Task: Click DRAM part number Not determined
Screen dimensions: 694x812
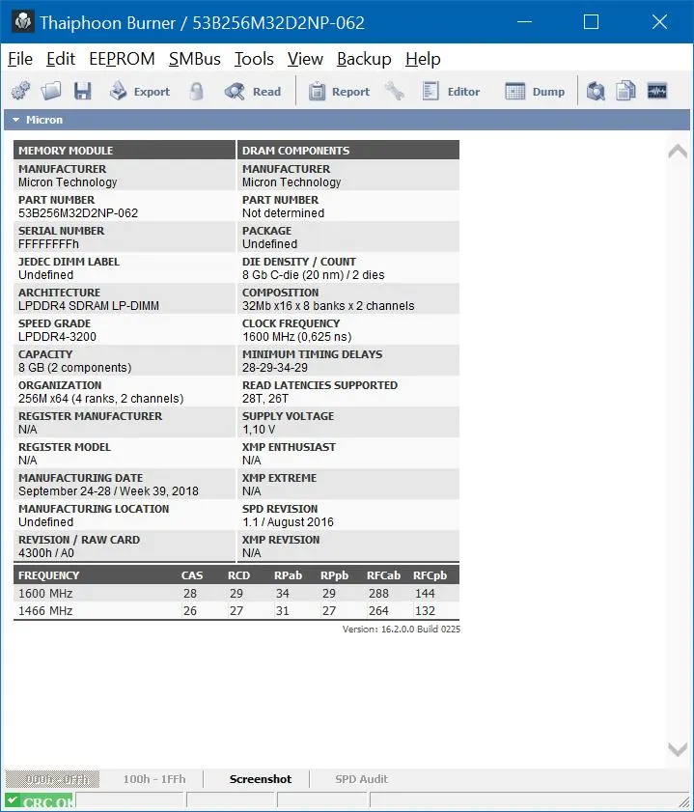Action: [283, 212]
